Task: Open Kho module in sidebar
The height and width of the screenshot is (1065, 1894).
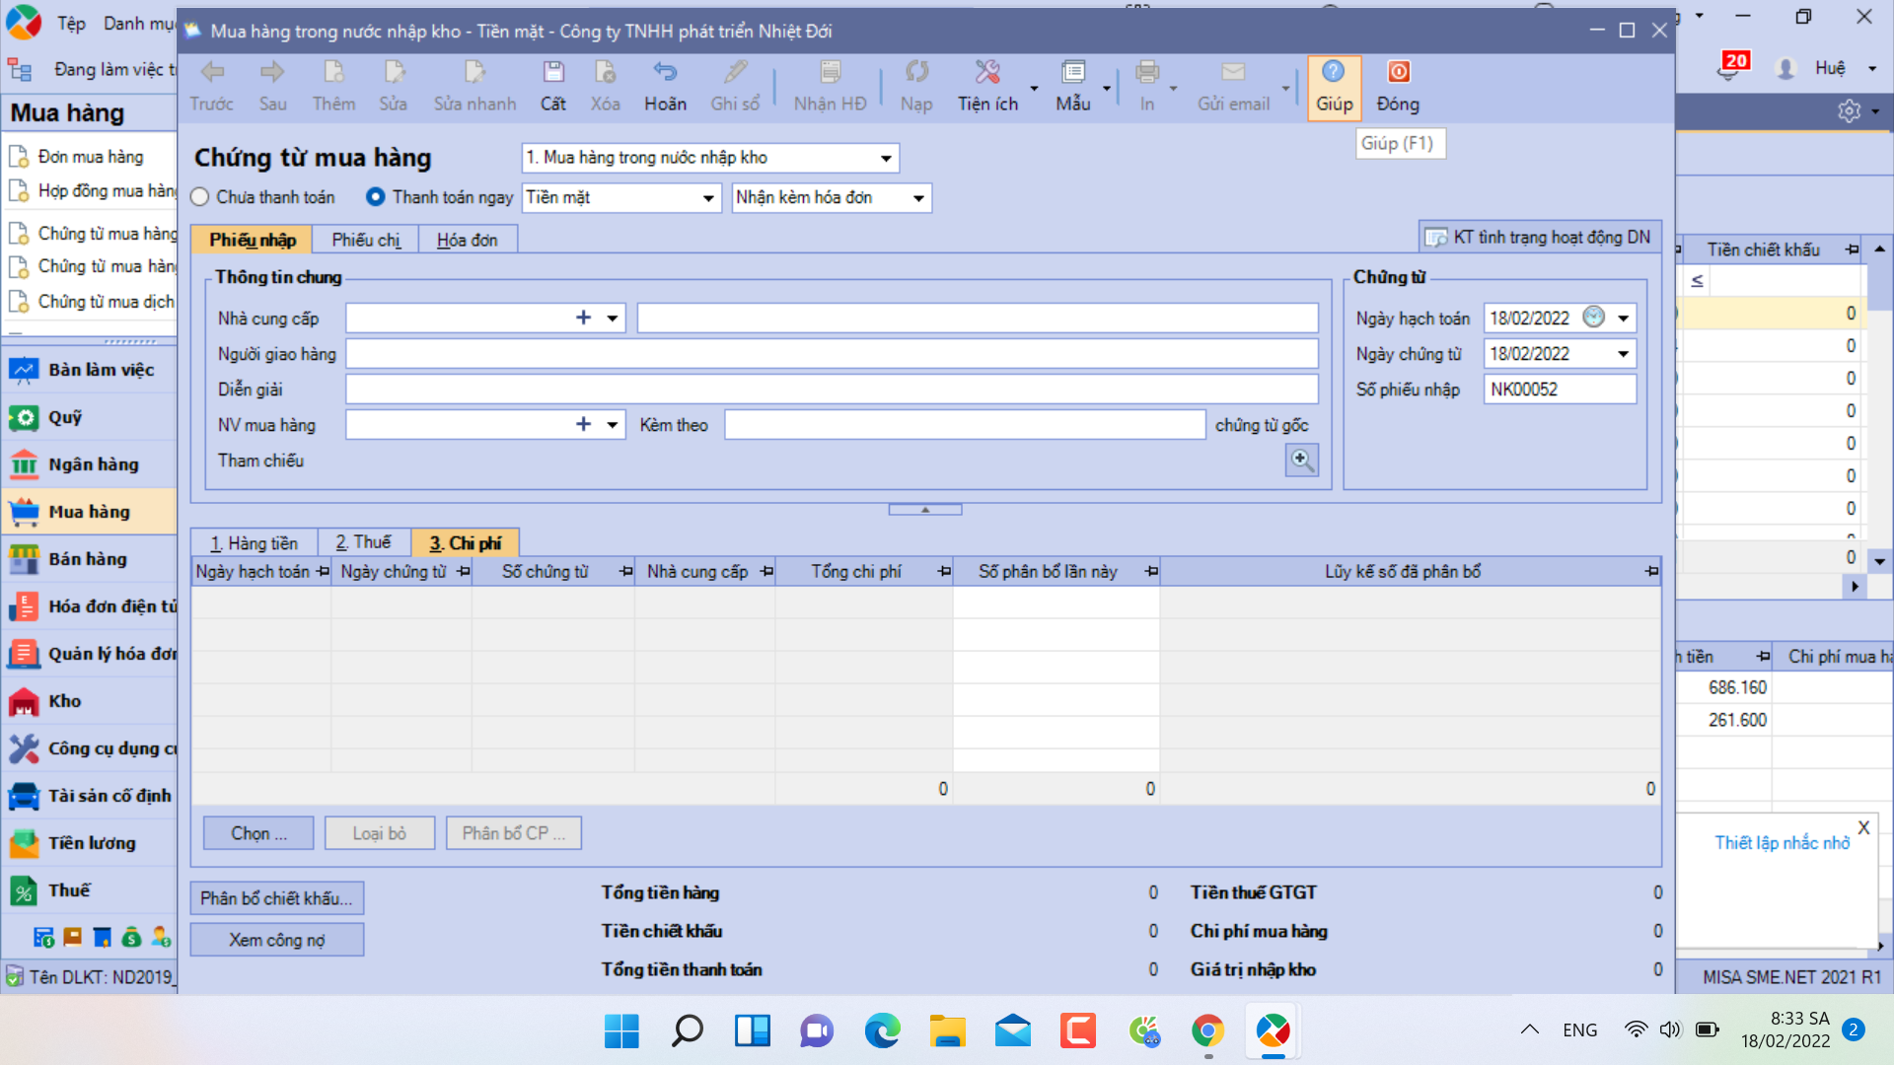Action: point(65,701)
